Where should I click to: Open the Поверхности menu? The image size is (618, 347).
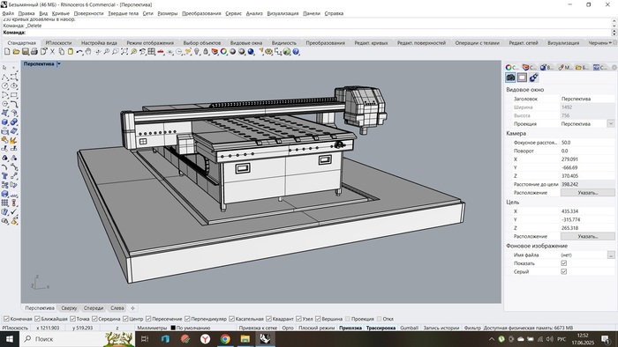88,13
